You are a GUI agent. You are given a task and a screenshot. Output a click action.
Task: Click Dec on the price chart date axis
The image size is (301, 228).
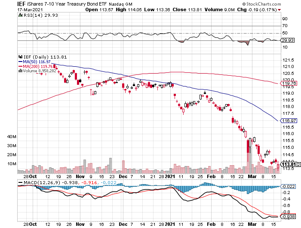123,176
